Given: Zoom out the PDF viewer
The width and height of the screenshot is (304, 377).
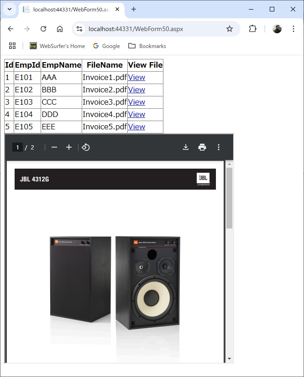Looking at the screenshot, I should pyautogui.click(x=54, y=147).
